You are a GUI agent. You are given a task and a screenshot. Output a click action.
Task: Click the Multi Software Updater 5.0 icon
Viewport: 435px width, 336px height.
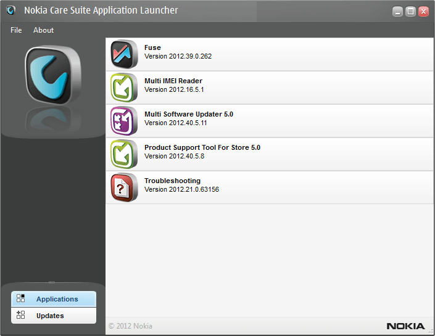pyautogui.click(x=124, y=121)
